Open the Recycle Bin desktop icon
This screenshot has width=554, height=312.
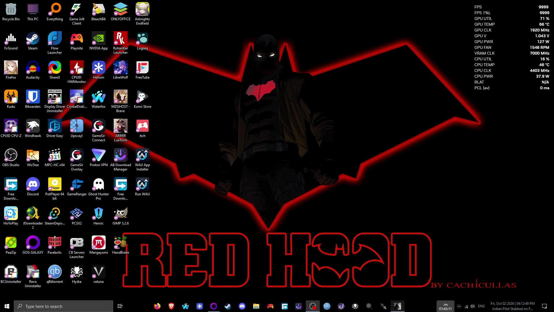coord(11,12)
